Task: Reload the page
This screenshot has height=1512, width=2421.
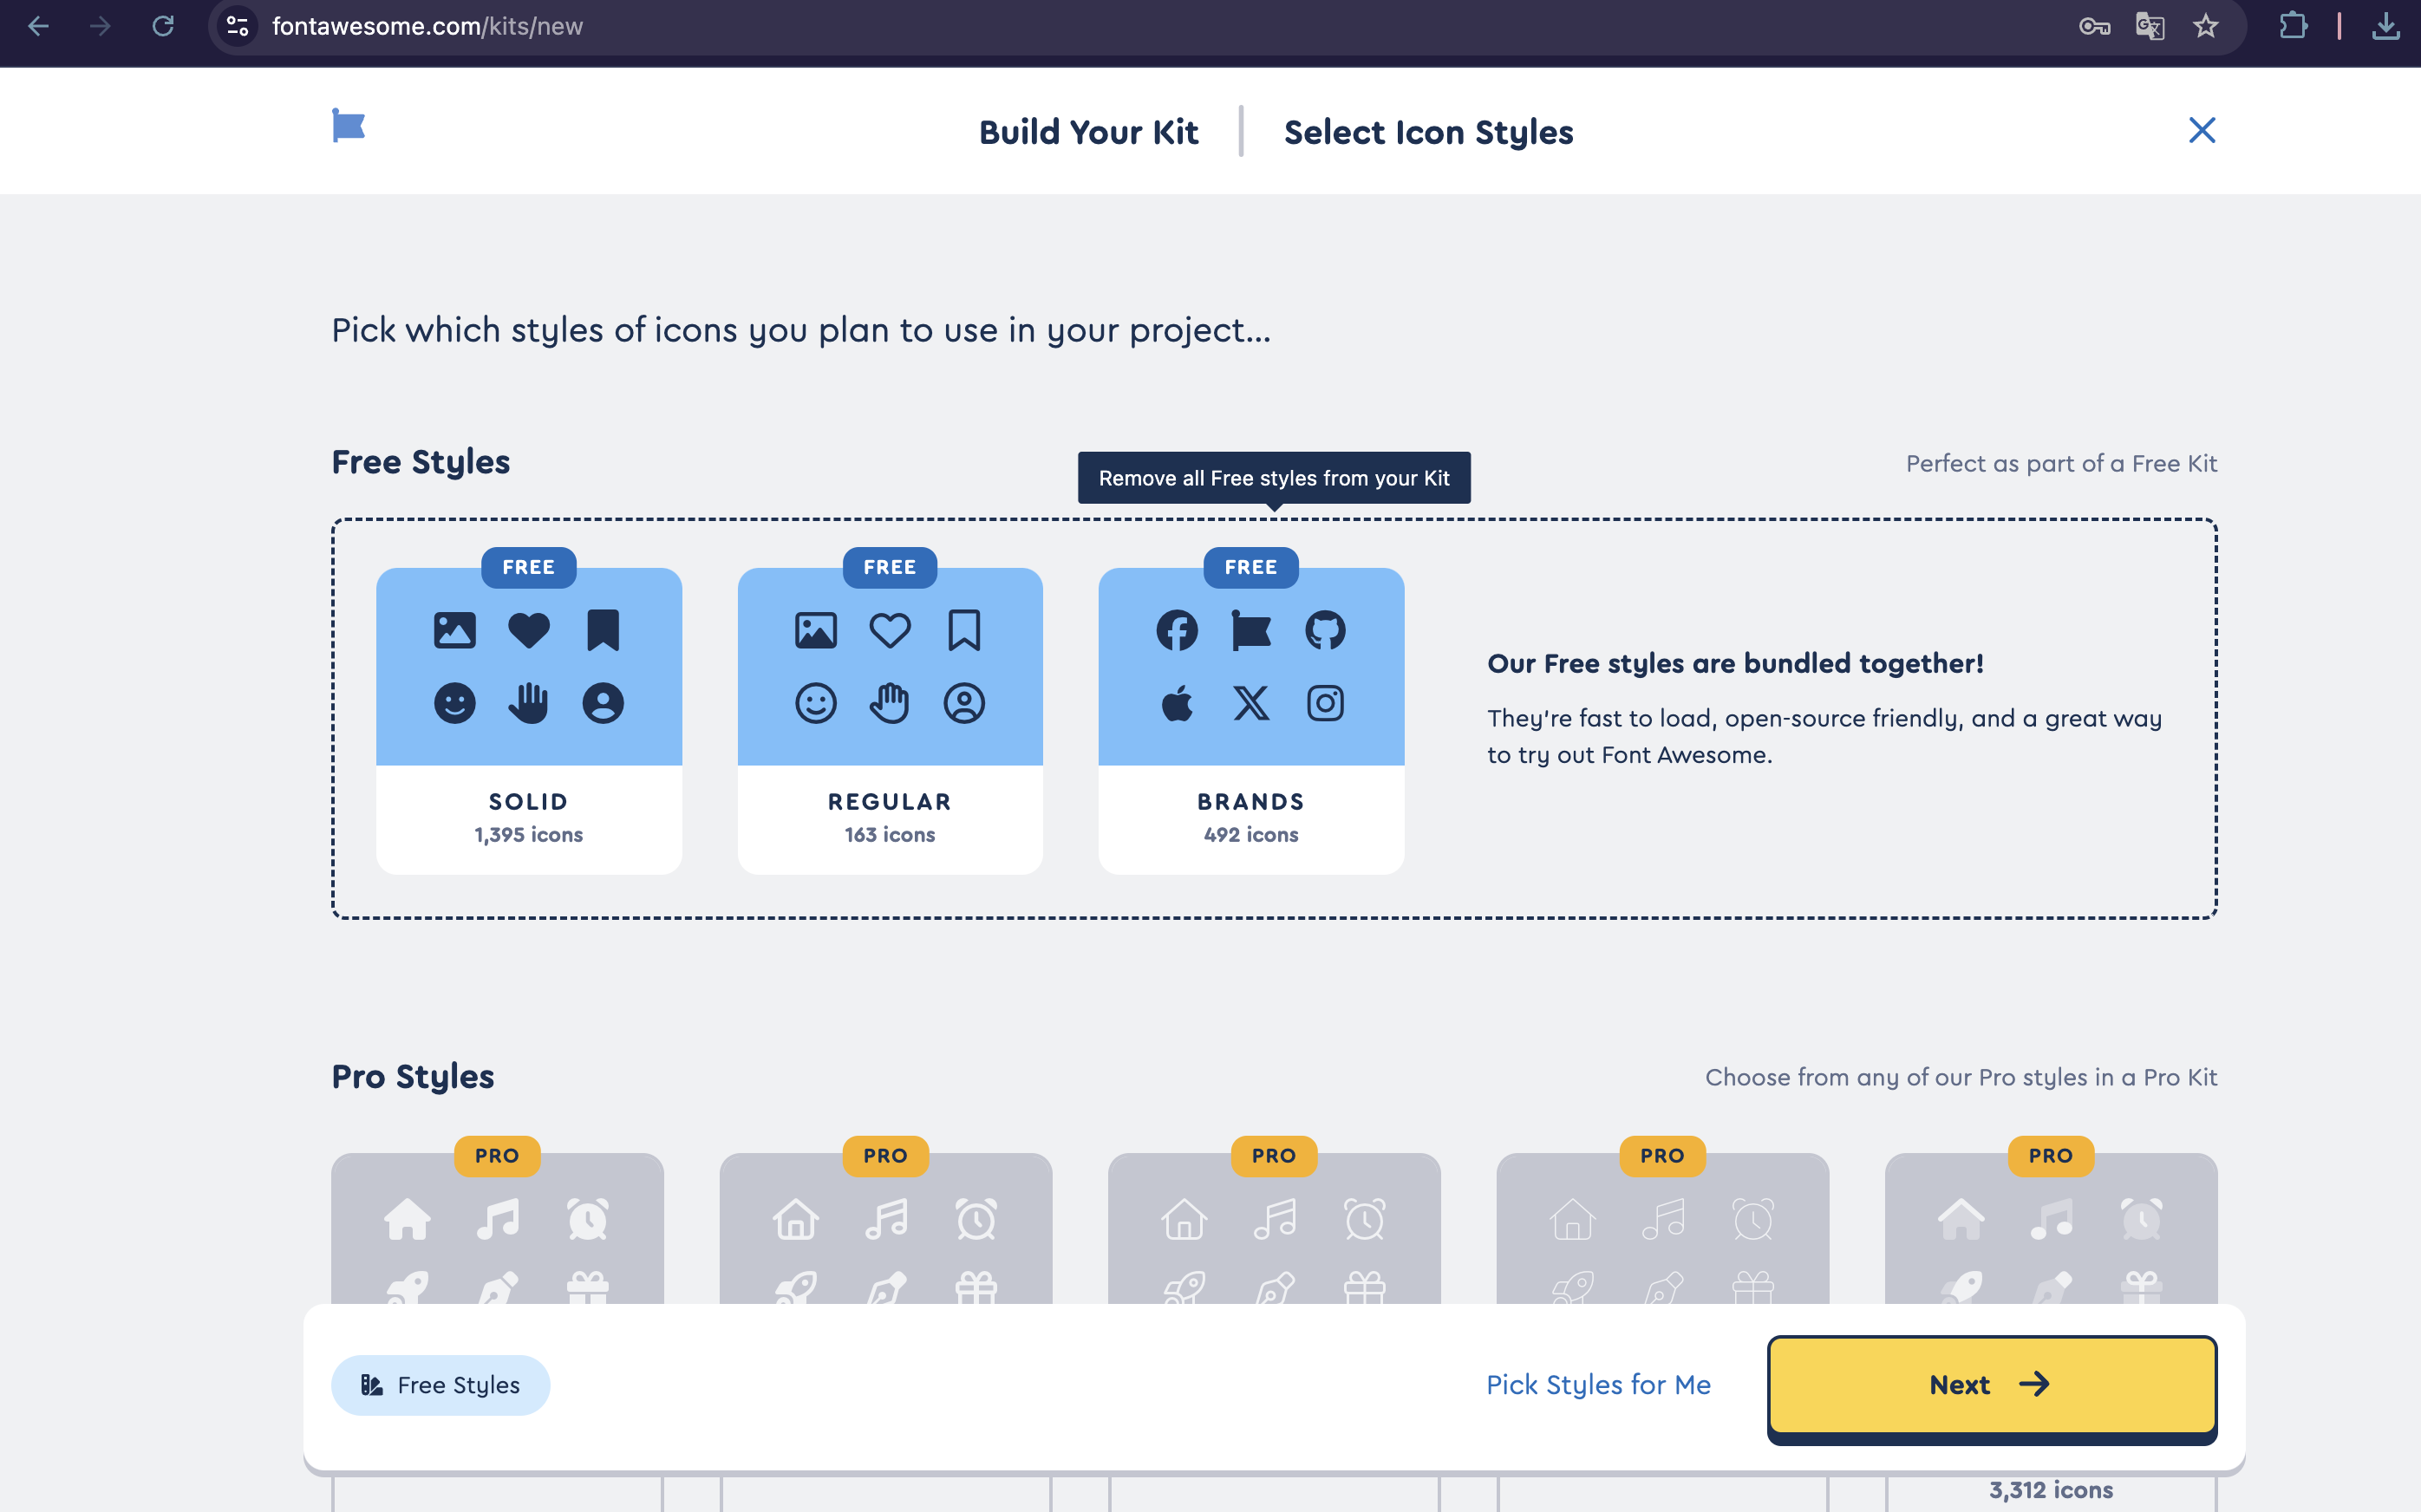Action: (163, 26)
